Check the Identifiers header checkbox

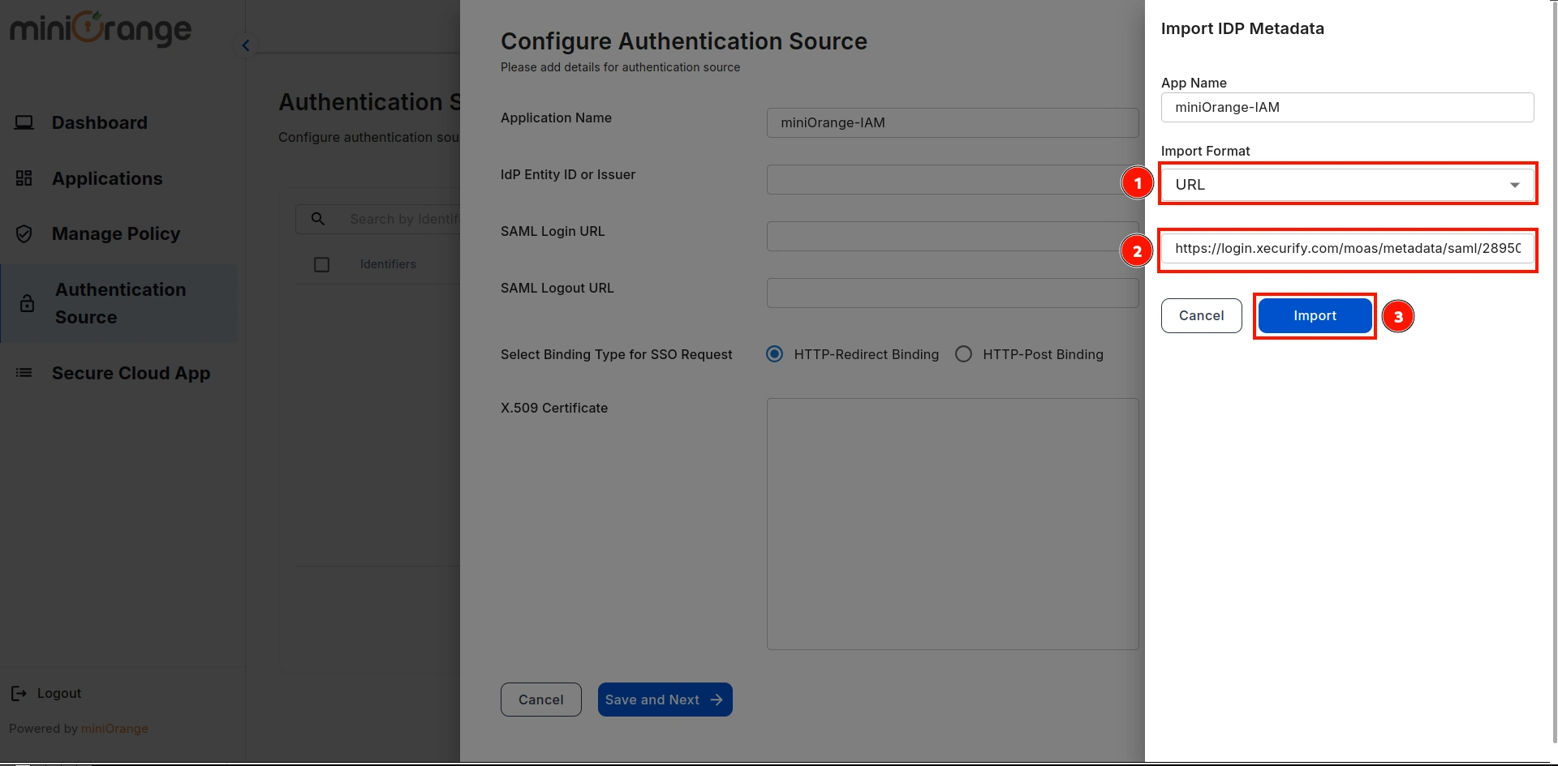[321, 264]
